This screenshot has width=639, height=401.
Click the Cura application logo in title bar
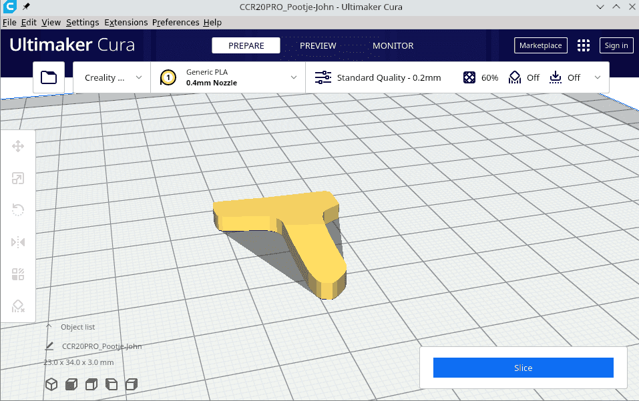point(9,7)
